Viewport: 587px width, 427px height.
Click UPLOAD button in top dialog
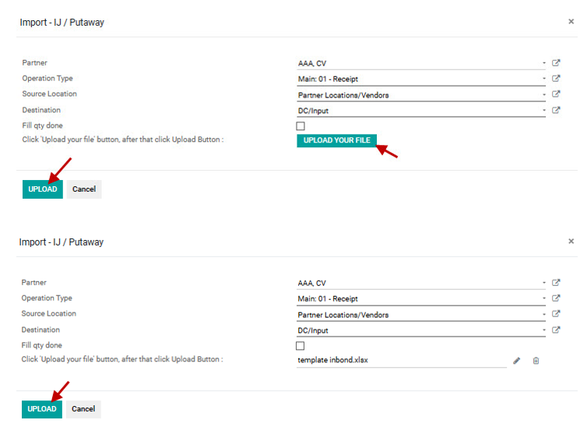coord(43,189)
